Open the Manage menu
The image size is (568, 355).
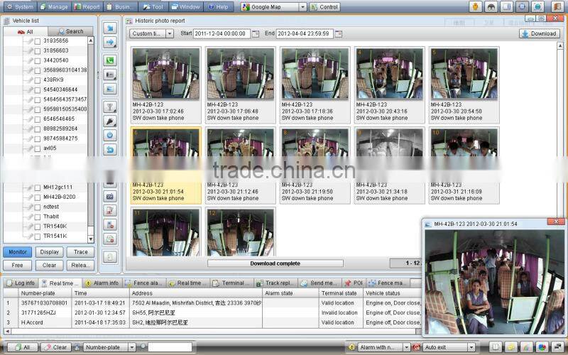tap(54, 7)
